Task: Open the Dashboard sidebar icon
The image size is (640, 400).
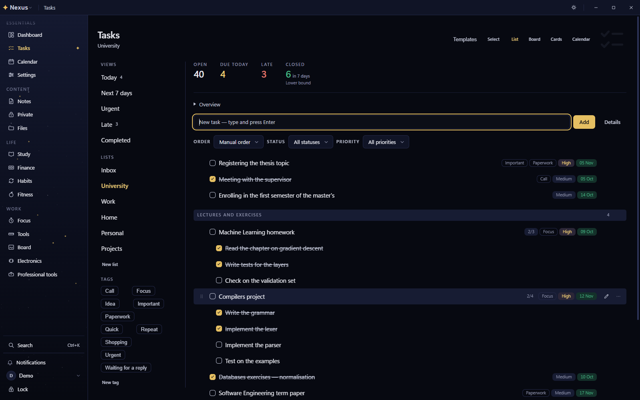Action: coord(11,35)
